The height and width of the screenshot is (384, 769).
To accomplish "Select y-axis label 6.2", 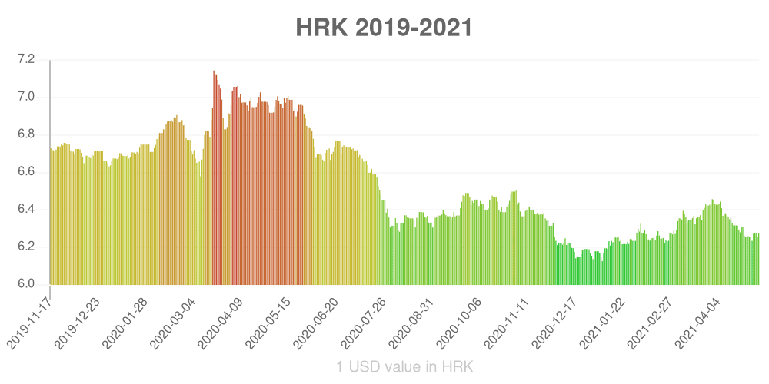I will tap(26, 247).
